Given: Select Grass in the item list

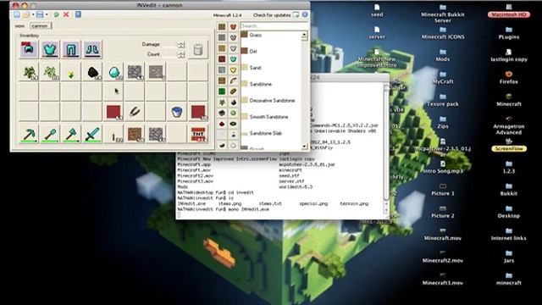Looking at the screenshot, I should point(271,35).
